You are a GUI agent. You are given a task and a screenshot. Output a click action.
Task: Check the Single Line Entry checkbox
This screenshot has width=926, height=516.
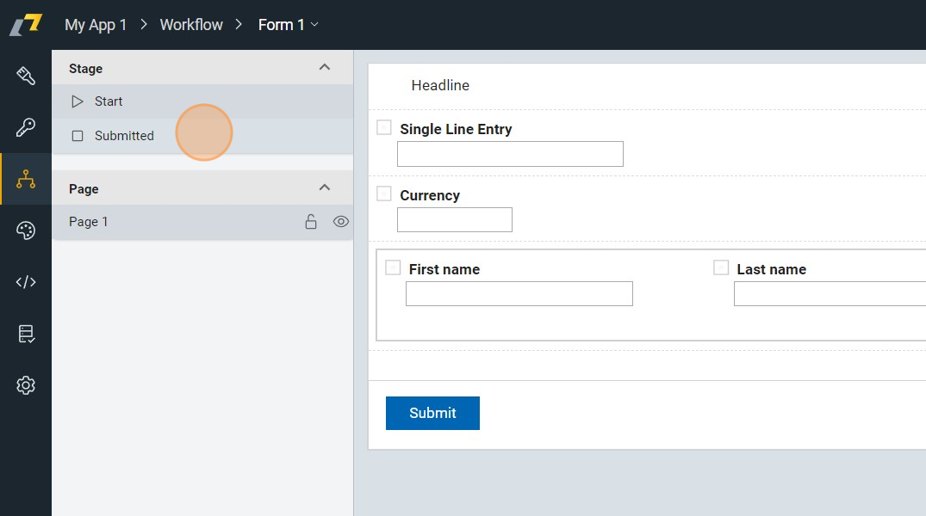tap(384, 128)
